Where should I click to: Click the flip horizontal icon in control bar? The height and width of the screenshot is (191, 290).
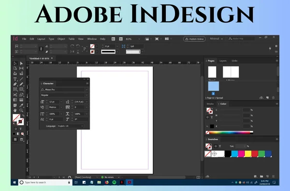[72, 52]
